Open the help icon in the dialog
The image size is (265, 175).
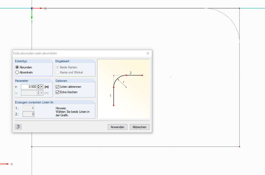click(x=18, y=127)
